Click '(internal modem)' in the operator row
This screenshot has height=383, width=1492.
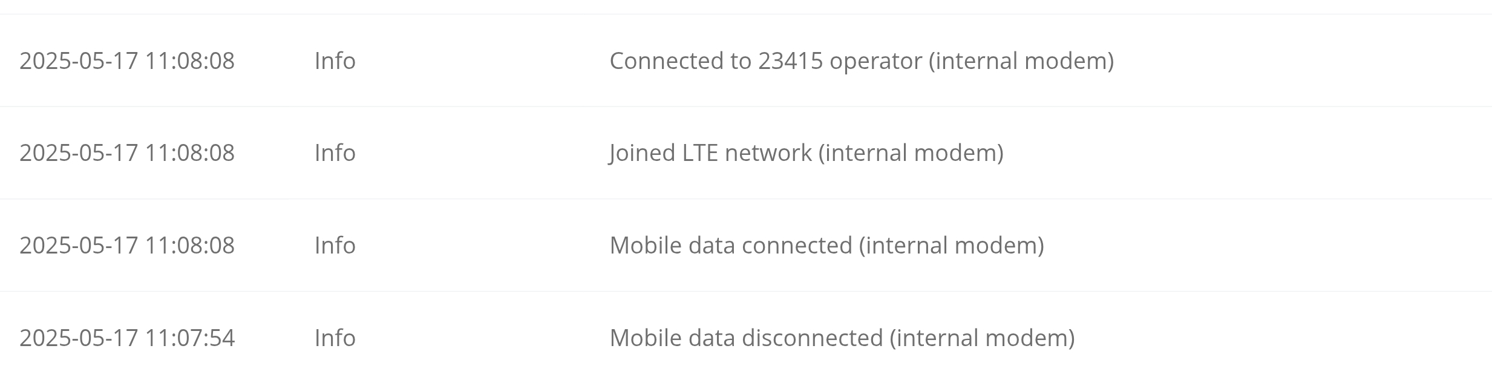pos(1021,61)
